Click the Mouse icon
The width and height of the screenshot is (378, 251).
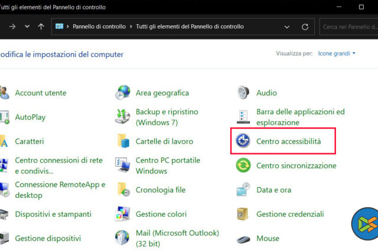coord(243,239)
